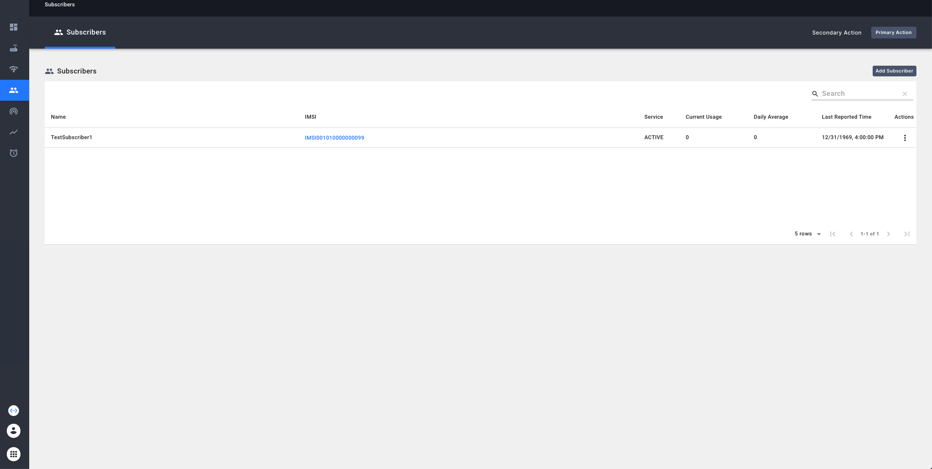Select the gateway/router icon in sidebar
The height and width of the screenshot is (469, 932).
click(x=14, y=48)
